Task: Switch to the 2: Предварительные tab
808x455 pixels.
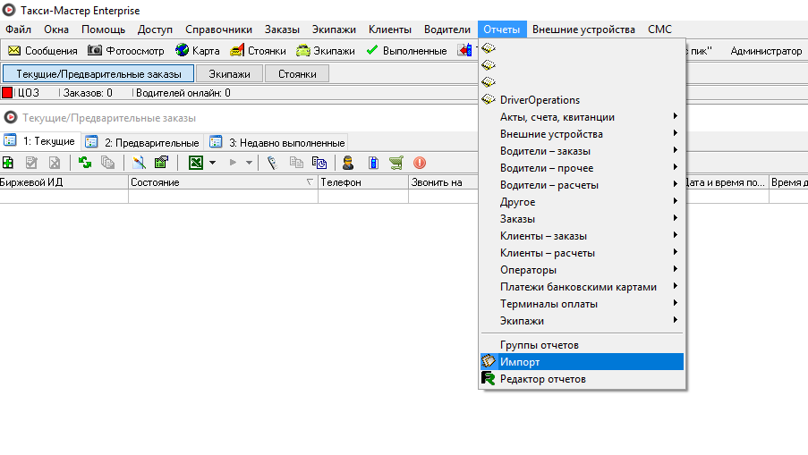Action: click(x=142, y=142)
